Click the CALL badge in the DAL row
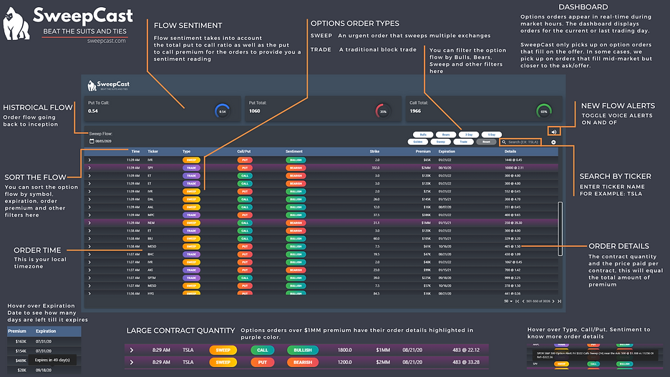Screen dimensions: 670x377 click(245, 200)
